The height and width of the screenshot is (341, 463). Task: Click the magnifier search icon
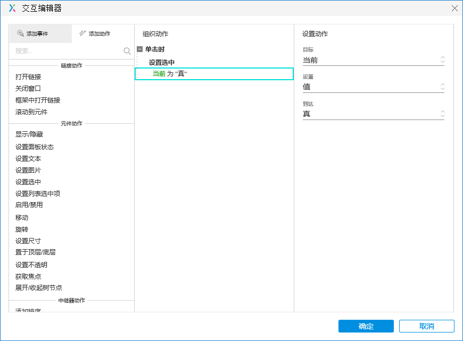pyautogui.click(x=127, y=51)
